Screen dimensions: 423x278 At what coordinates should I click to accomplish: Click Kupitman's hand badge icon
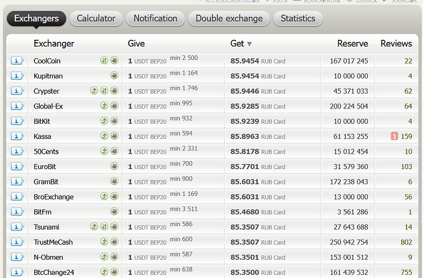115,75
